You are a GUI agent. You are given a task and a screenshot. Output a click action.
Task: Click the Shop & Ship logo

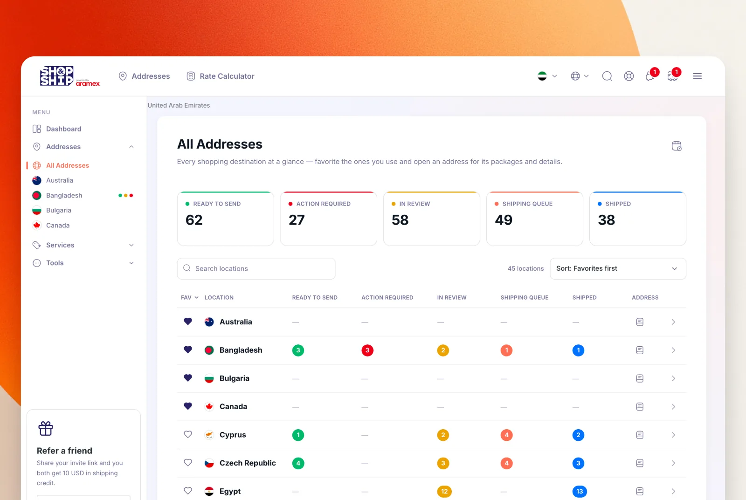[x=70, y=76]
